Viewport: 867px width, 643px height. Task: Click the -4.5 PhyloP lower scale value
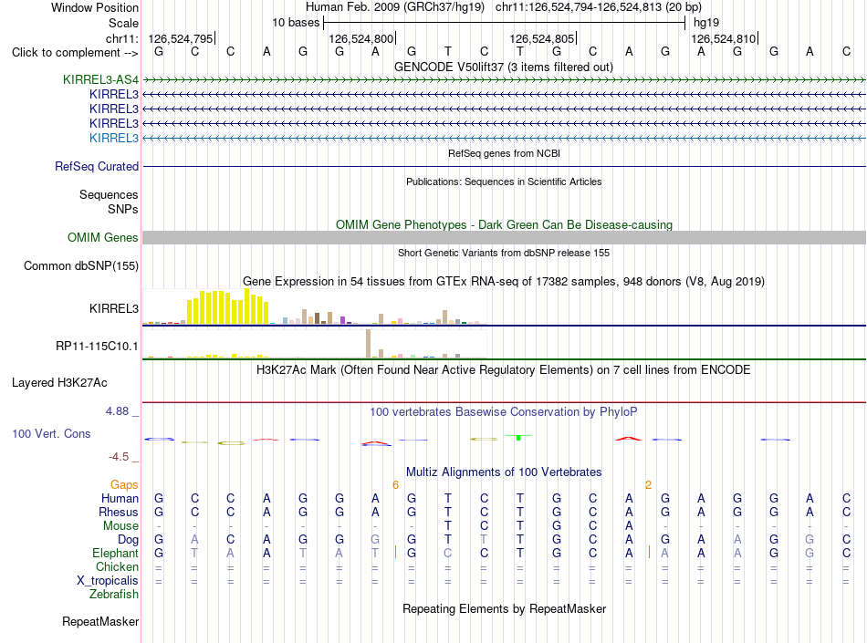[x=119, y=457]
